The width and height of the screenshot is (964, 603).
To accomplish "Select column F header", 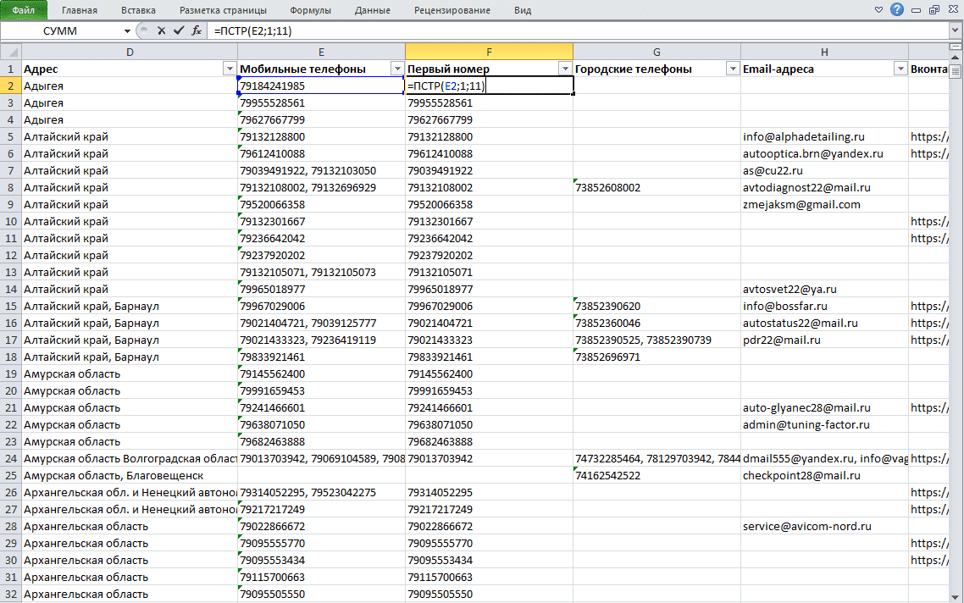I will coord(490,53).
